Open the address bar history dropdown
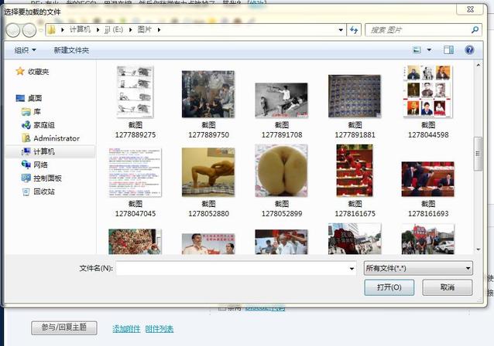The image size is (494, 346). tap(341, 30)
